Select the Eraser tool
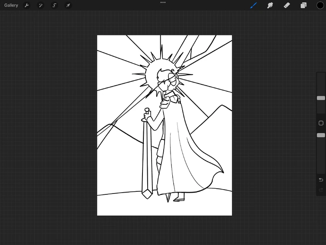 tap(287, 5)
